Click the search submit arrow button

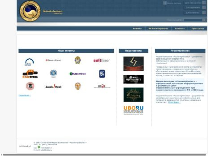point(204,20)
